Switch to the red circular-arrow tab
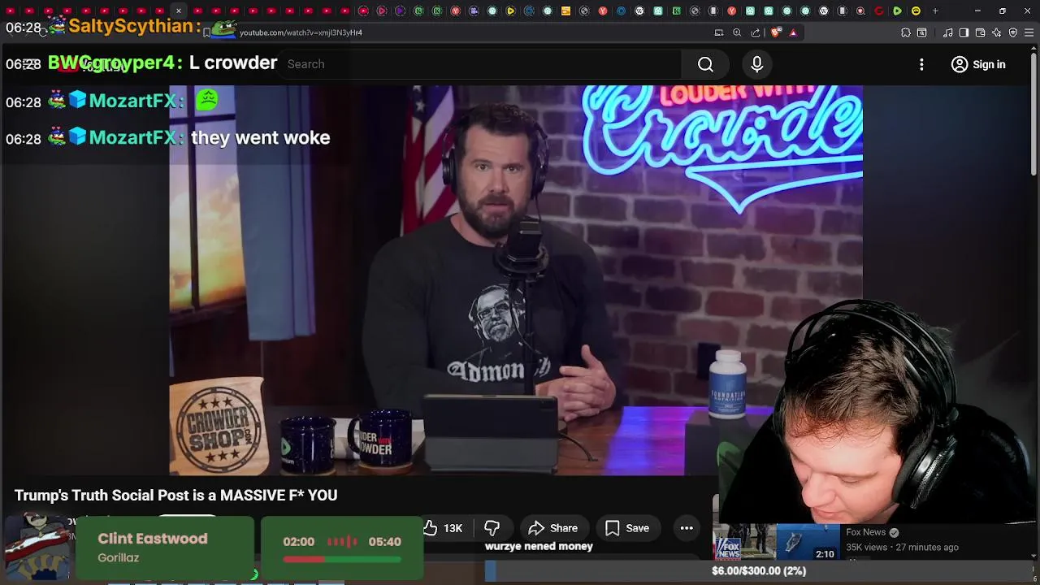This screenshot has height=585, width=1040. click(x=879, y=11)
